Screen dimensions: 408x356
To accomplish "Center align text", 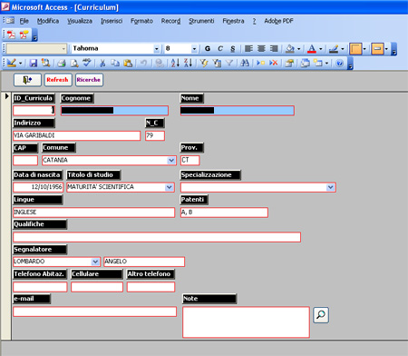I will (x=261, y=49).
